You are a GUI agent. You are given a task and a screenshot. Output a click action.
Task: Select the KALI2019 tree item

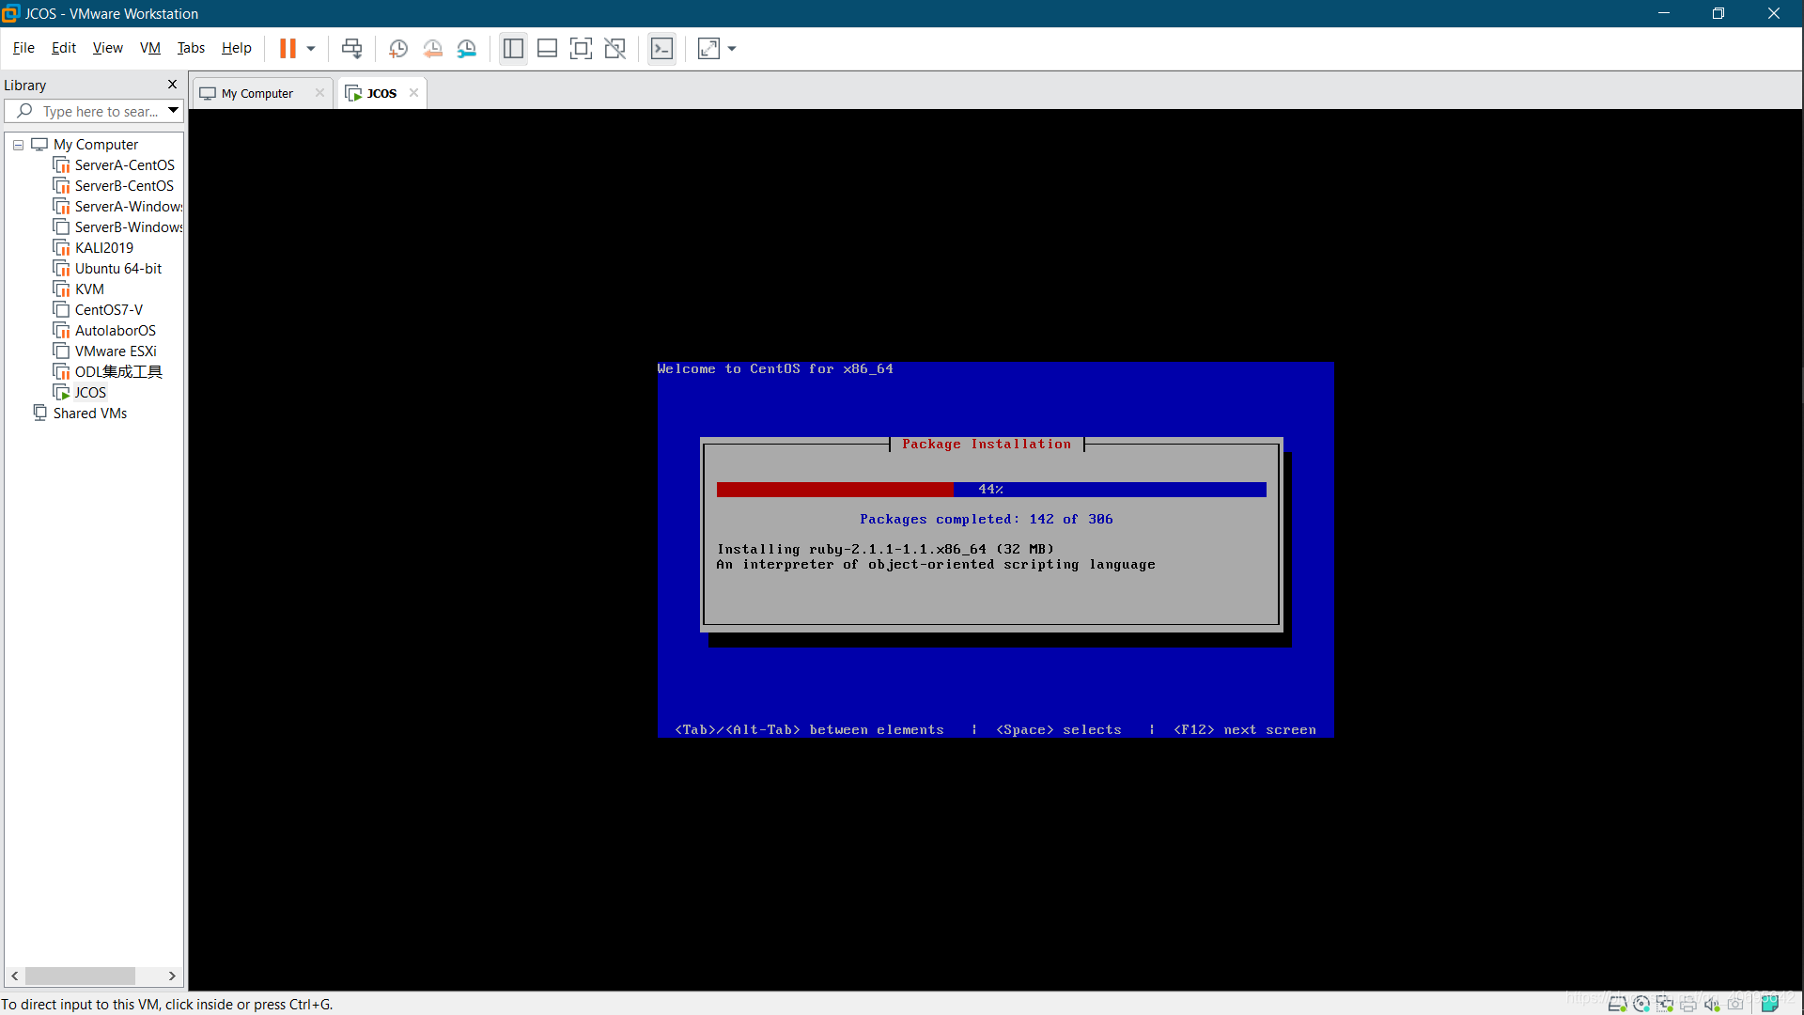coord(102,246)
